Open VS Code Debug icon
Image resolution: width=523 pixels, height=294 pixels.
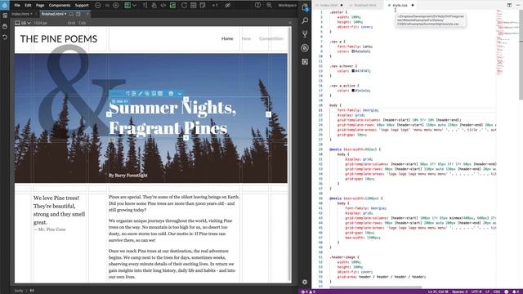pos(305,48)
